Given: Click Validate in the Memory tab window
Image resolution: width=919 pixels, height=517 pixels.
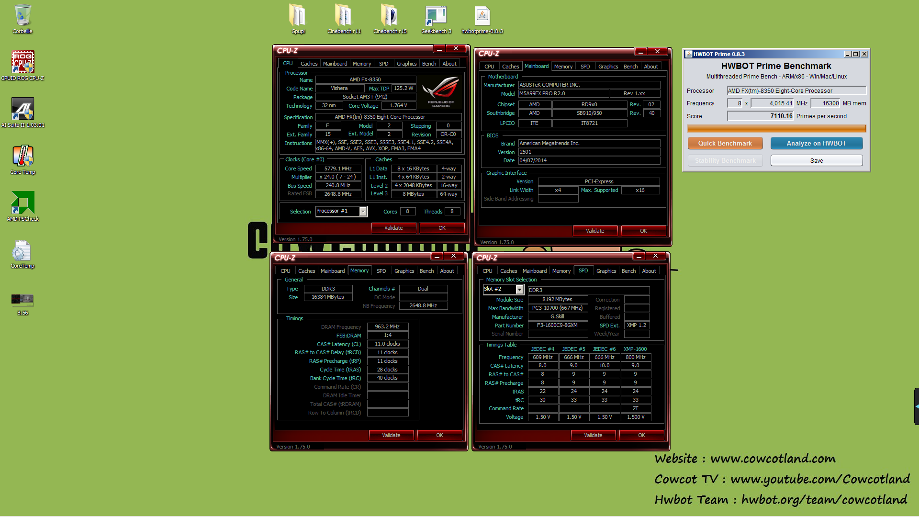Looking at the screenshot, I should pyautogui.click(x=391, y=435).
